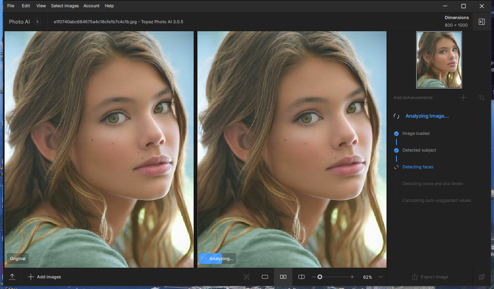
Task: Click the plus icon beside Add enhancements
Action: (x=464, y=97)
